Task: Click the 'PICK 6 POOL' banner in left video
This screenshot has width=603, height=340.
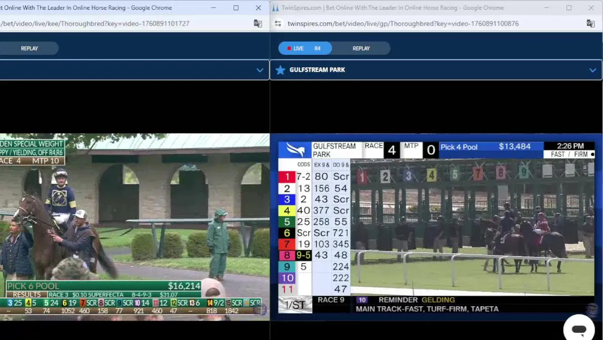Action: [104, 286]
